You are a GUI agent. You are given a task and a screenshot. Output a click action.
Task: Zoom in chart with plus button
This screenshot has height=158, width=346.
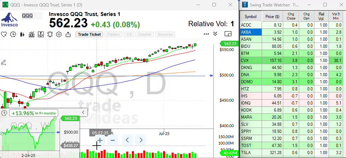tap(100, 140)
